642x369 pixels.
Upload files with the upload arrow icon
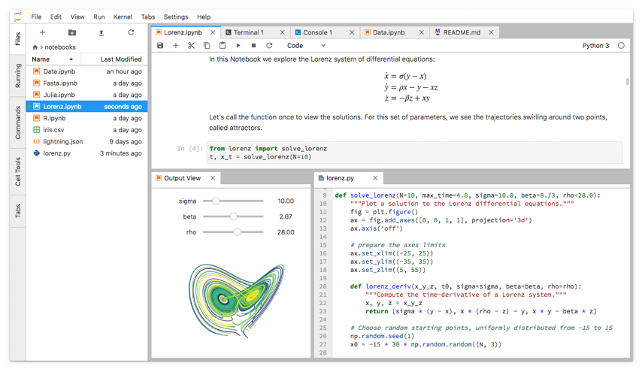[101, 32]
